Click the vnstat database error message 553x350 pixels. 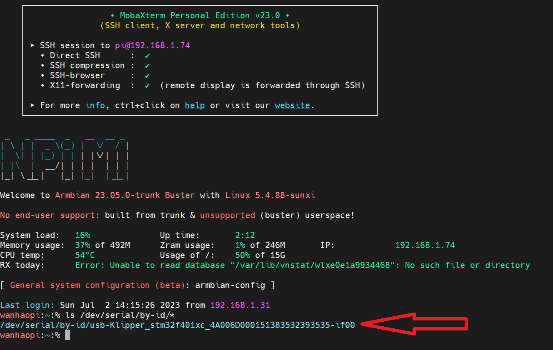point(303,265)
